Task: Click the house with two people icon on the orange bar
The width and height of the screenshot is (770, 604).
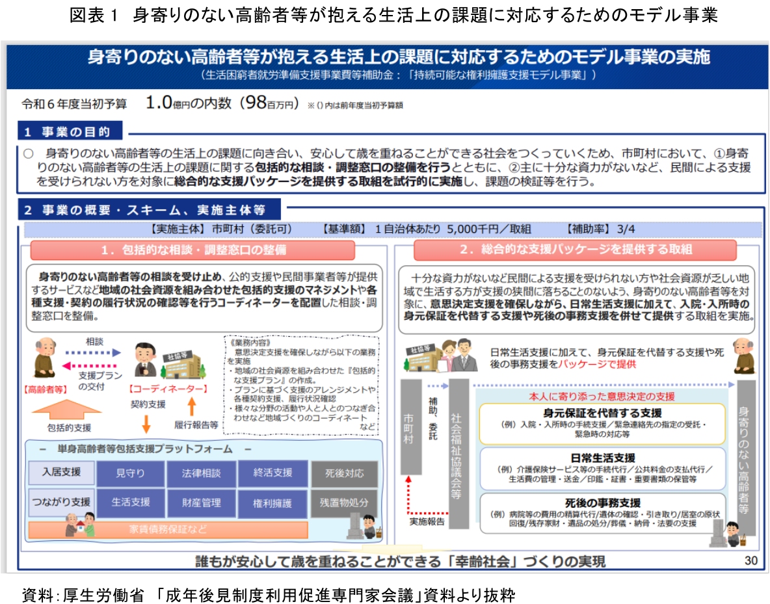Action: [x=80, y=525]
